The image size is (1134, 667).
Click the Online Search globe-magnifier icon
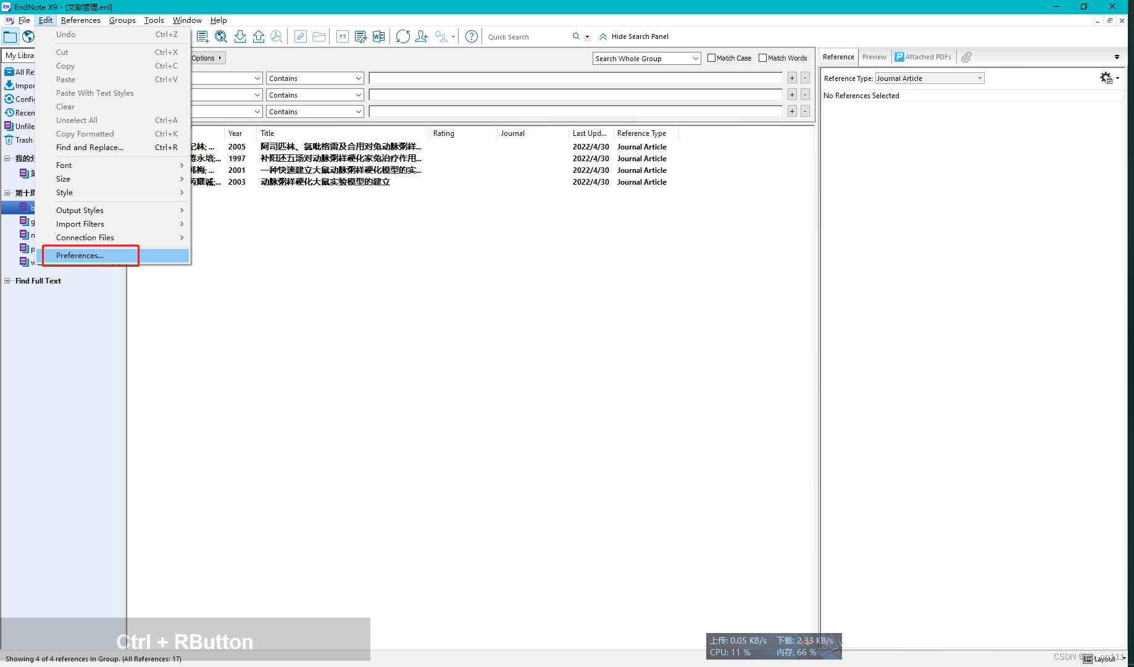(221, 36)
